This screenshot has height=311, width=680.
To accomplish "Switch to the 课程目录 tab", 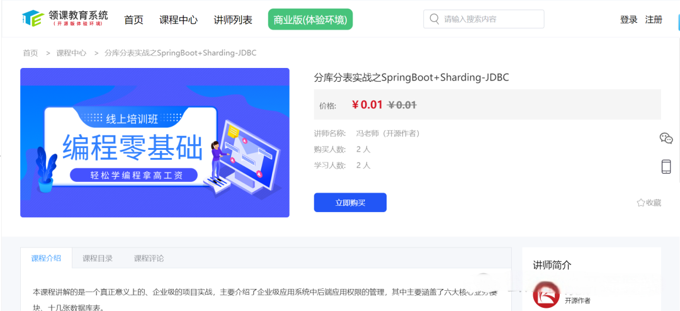I will click(98, 259).
